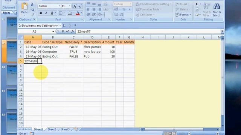Toggle Bottom Align in Alignment group
The height and width of the screenshot is (135, 241).
99,4
